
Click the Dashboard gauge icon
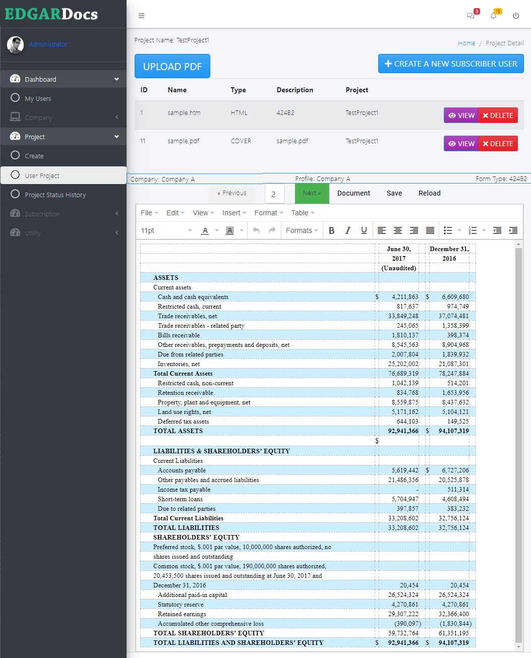(15, 79)
